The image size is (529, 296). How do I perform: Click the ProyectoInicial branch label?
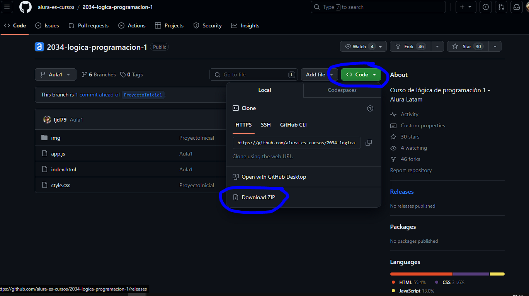tap(143, 95)
